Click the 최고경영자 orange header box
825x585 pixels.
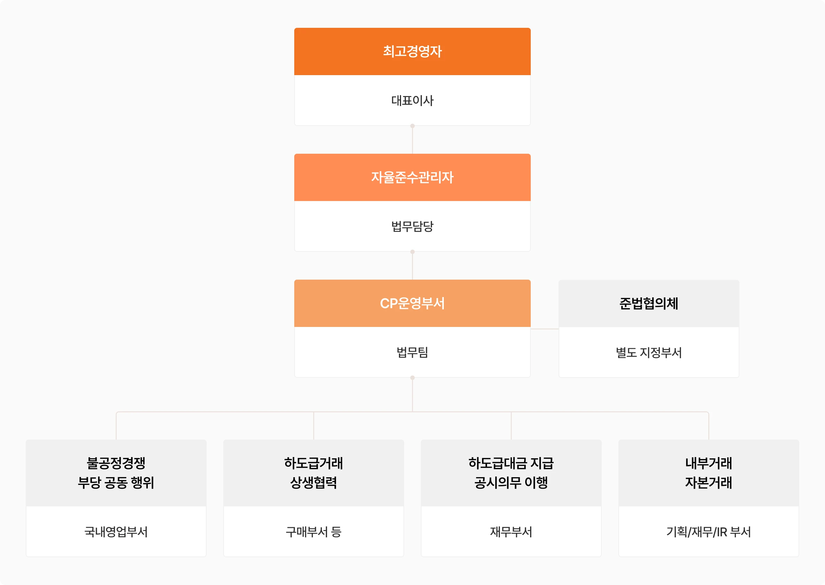412,51
